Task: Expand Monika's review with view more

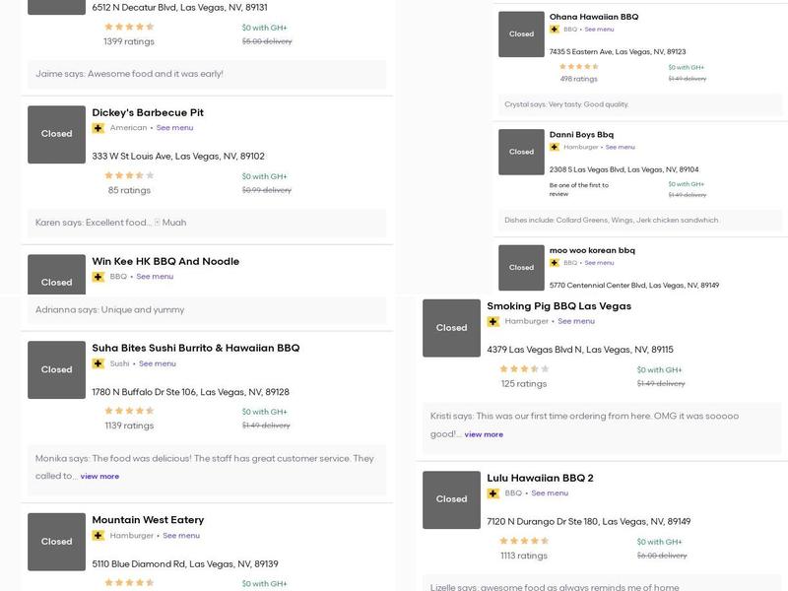Action: tap(99, 477)
